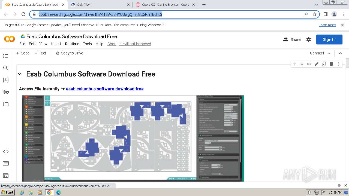Open the File menu
The height and width of the screenshot is (196, 349).
pos(22,44)
